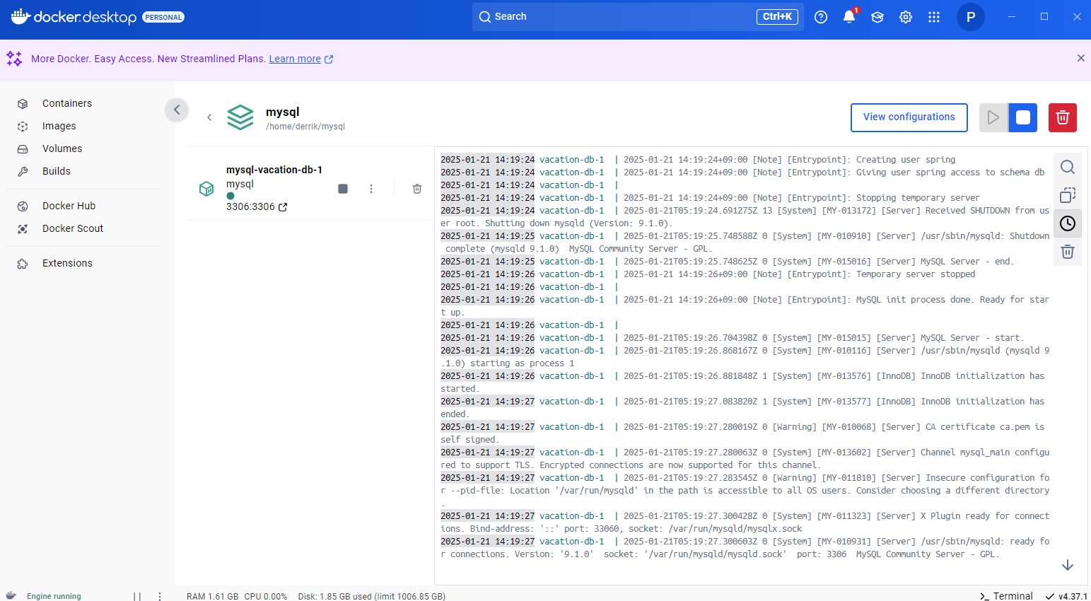
Task: Delete the mysql-vacation-db-1 container
Action: [x=417, y=189]
